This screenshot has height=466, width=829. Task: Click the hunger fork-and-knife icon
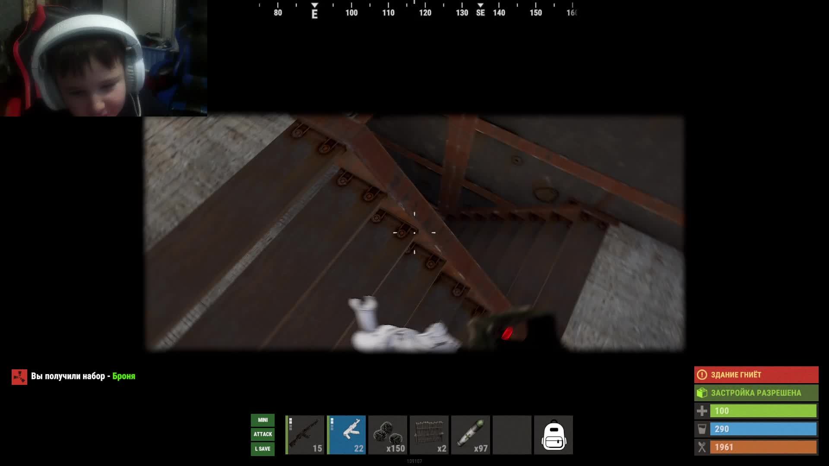pyautogui.click(x=702, y=447)
